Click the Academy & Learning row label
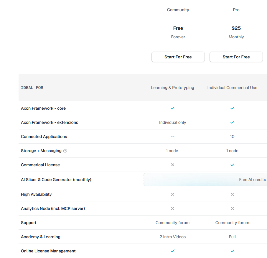This screenshot has width=267, height=258. click(x=41, y=237)
